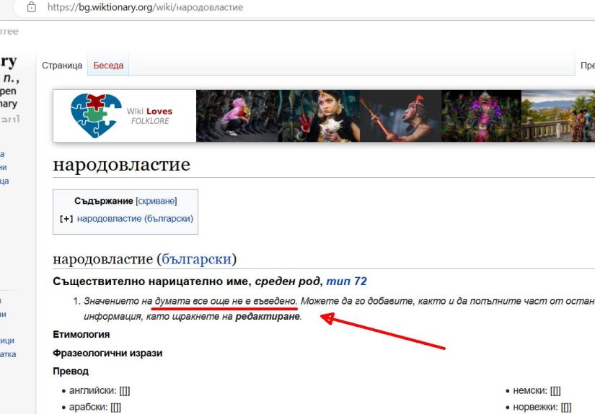Click the padlock icon in address bar
Screen dimensions: 595x414
32,6
